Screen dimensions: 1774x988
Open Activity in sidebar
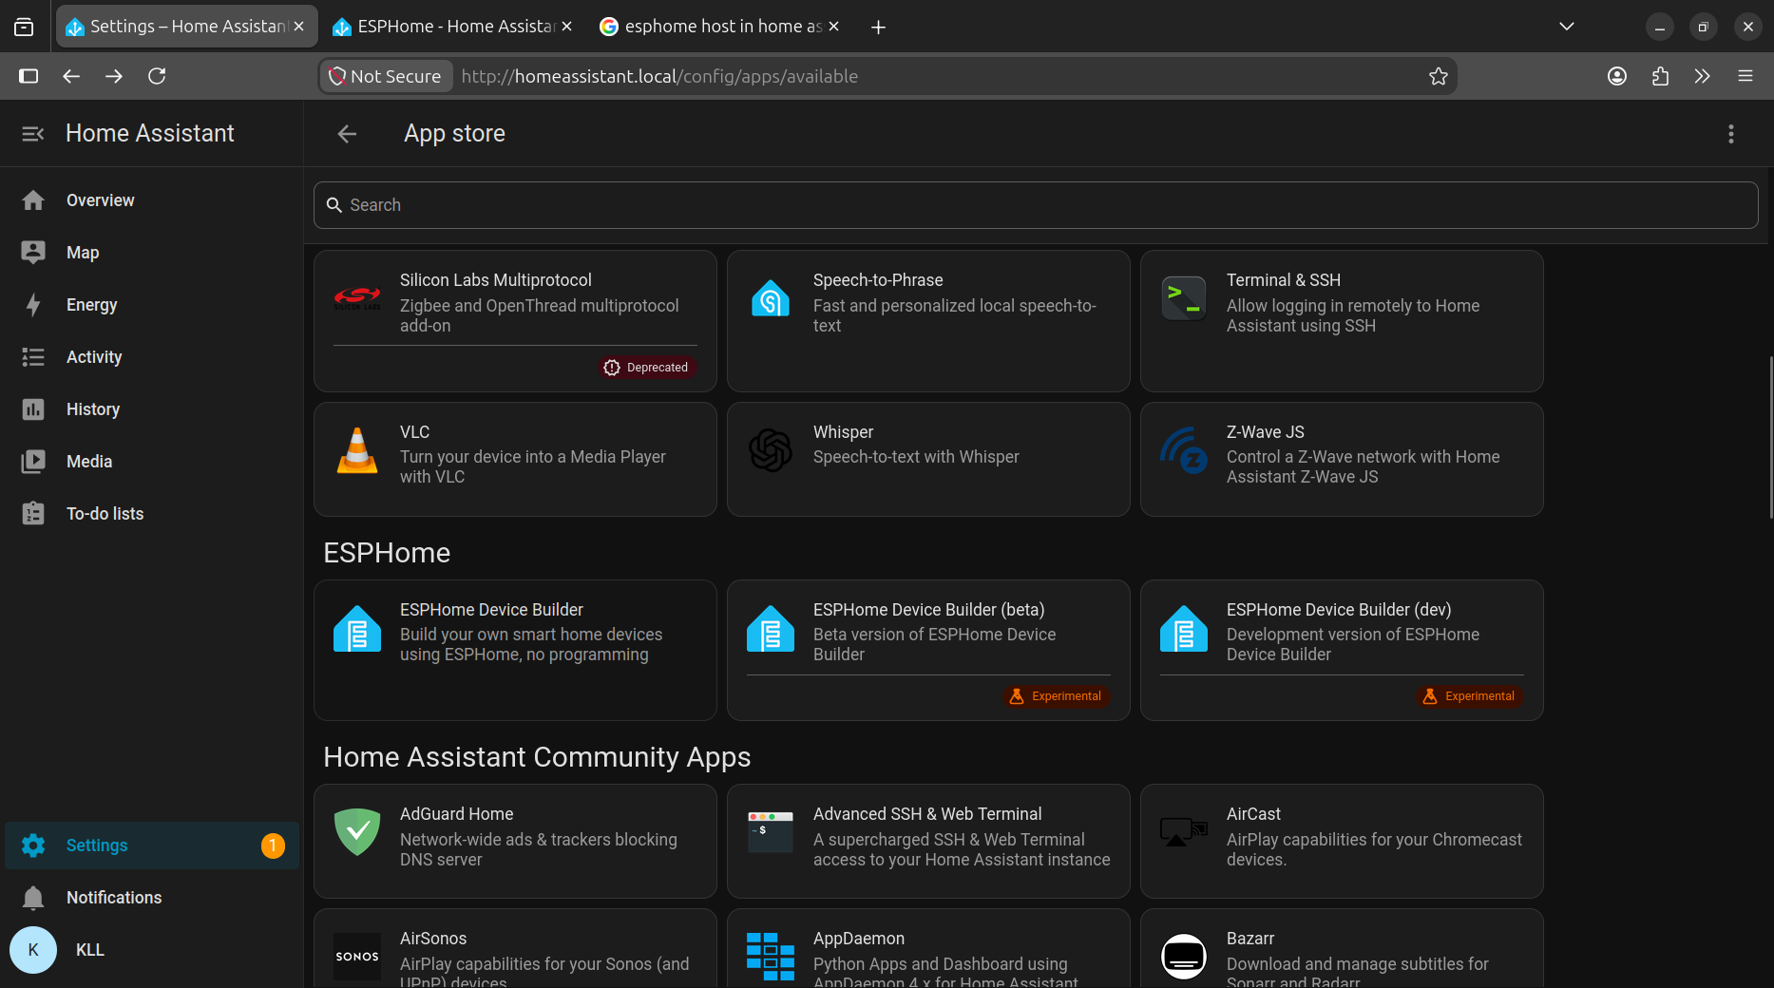(x=152, y=357)
